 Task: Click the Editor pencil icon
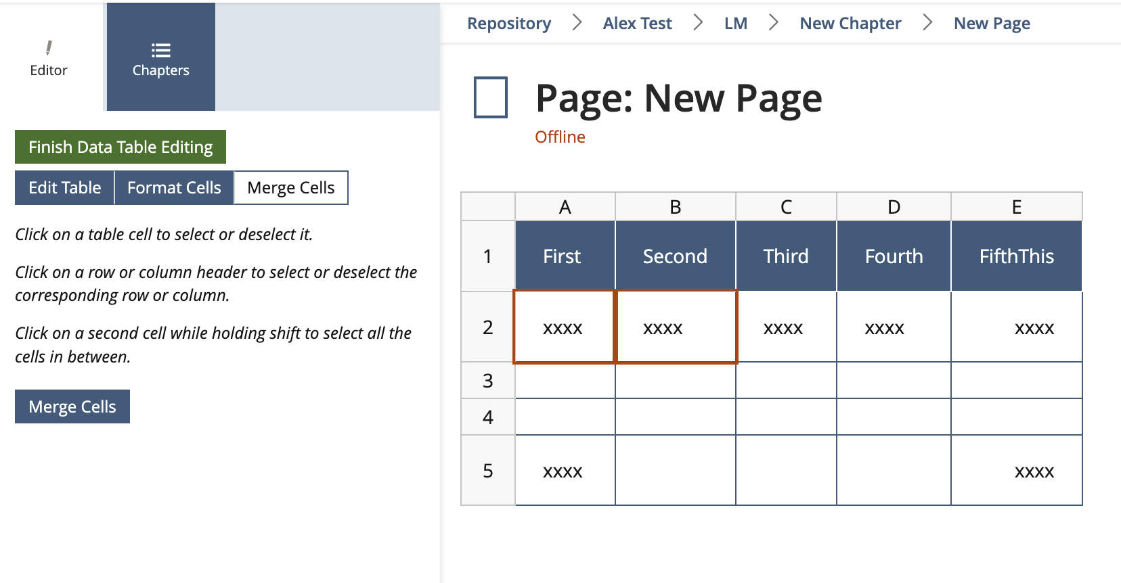point(49,47)
